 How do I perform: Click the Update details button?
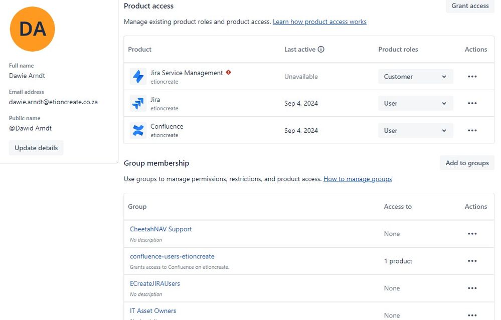36,148
